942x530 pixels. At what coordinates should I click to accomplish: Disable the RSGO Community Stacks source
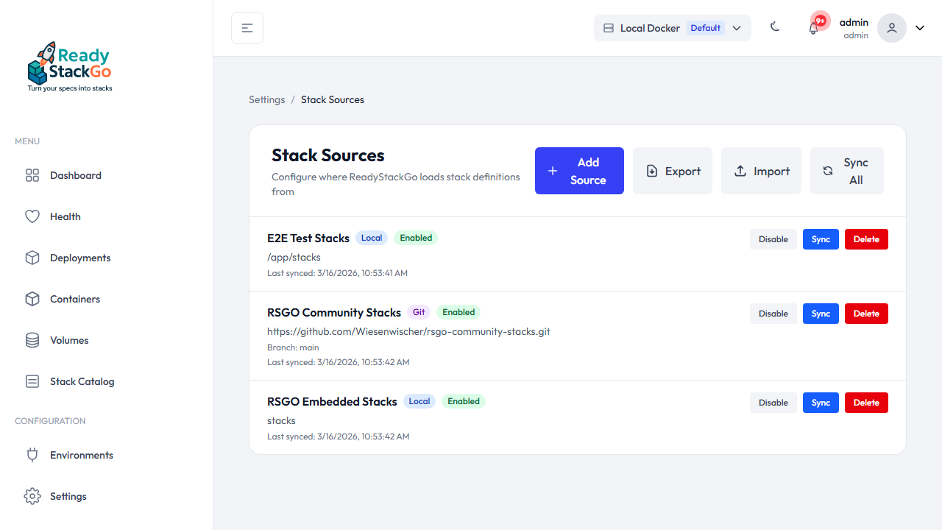click(773, 313)
